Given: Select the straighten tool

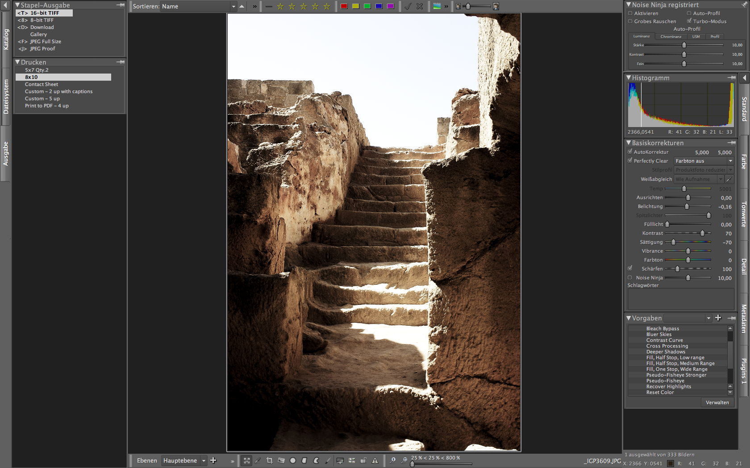Looking at the screenshot, I should point(281,461).
